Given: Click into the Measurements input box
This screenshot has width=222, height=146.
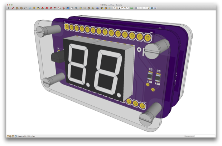Looking at the screenshot, I should coord(205,136).
